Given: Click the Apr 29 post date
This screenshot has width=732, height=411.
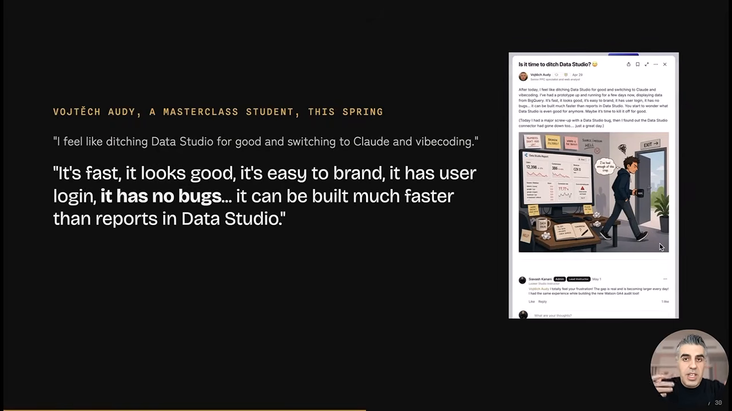Looking at the screenshot, I should tap(578, 75).
